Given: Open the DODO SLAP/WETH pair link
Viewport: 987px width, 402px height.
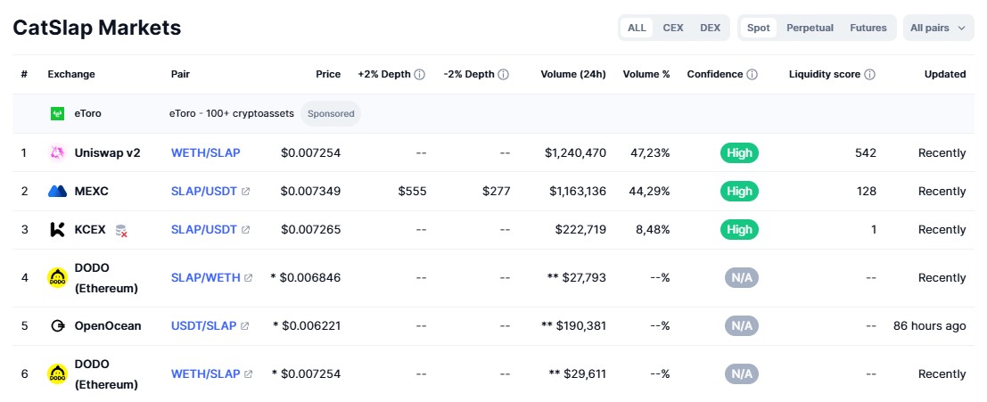Looking at the screenshot, I should pyautogui.click(x=205, y=277).
